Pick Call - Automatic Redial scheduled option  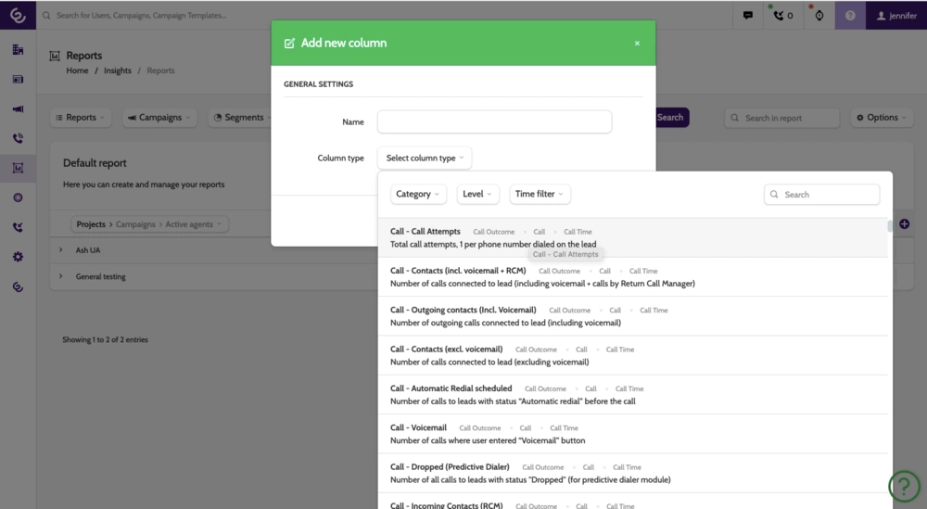[x=451, y=388]
